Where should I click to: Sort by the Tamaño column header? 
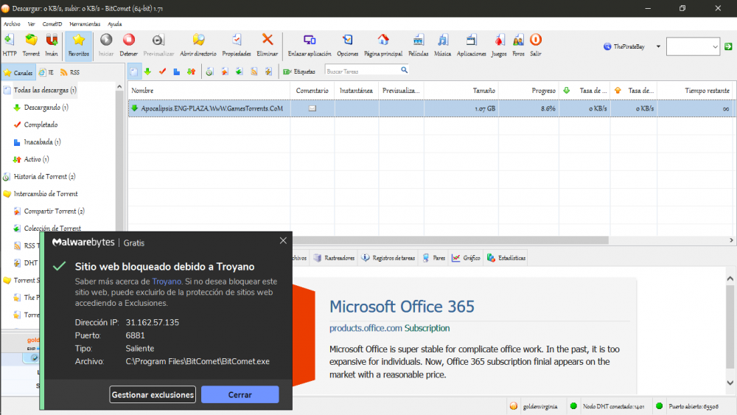[x=461, y=90]
